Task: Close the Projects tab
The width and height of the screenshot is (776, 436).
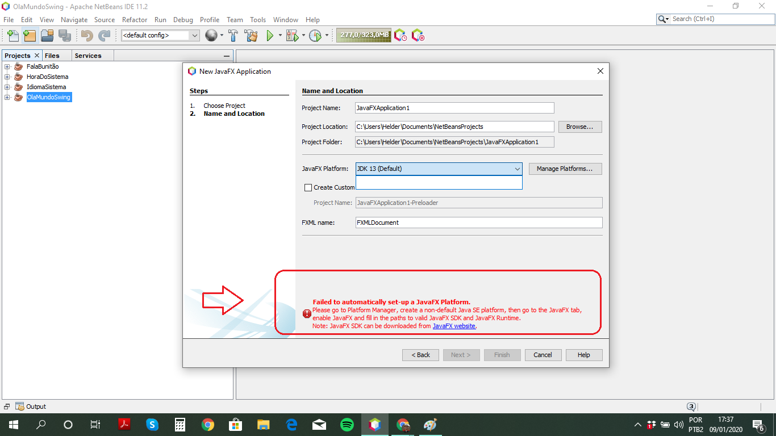Action: [x=37, y=55]
